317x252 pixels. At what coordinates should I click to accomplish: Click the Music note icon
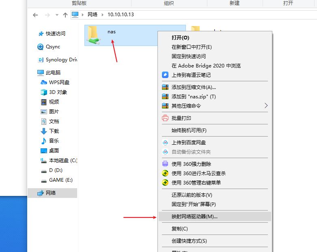[x=44, y=141]
